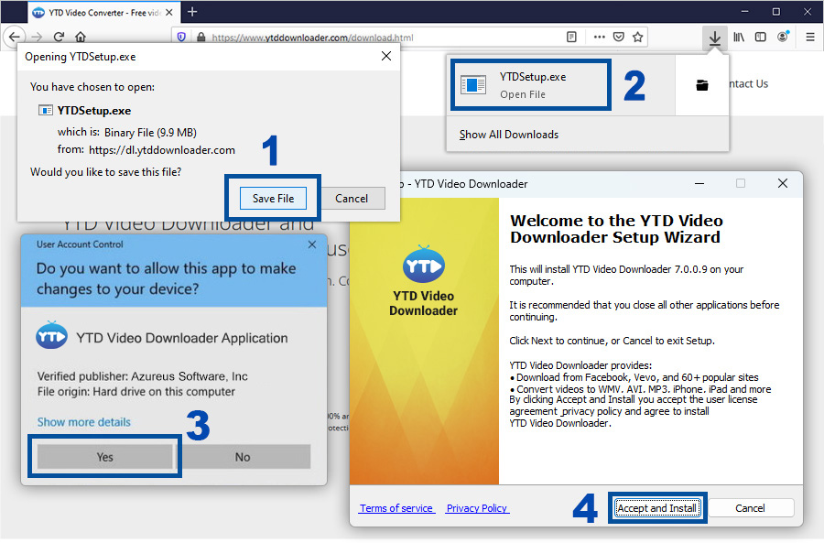Click the YTDSetup.exe file name in dialog
Image resolution: width=824 pixels, height=543 pixels.
click(x=94, y=111)
